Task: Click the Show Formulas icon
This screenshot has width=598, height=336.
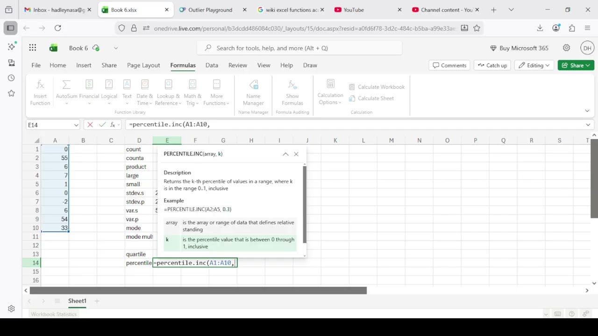Action: tap(292, 92)
